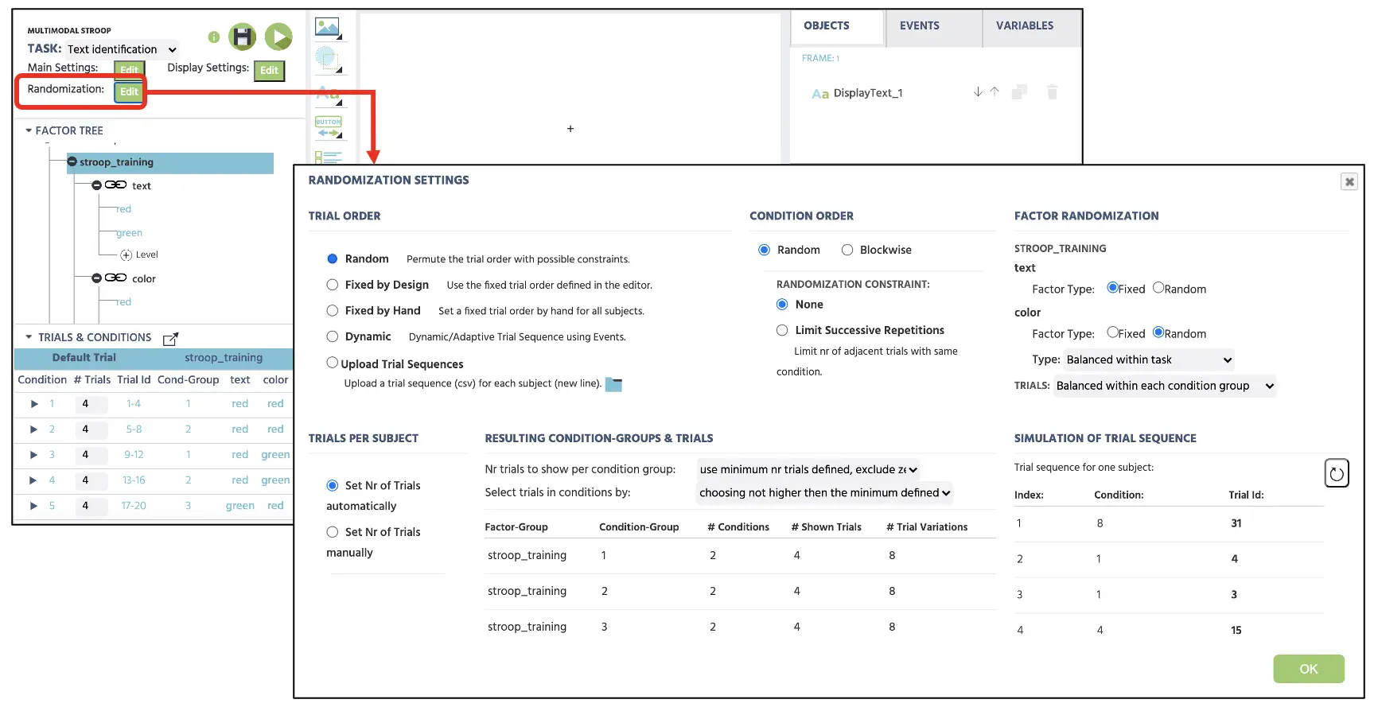Expand condition 5 row arrow
This screenshot has width=1378, height=711.
[x=34, y=506]
